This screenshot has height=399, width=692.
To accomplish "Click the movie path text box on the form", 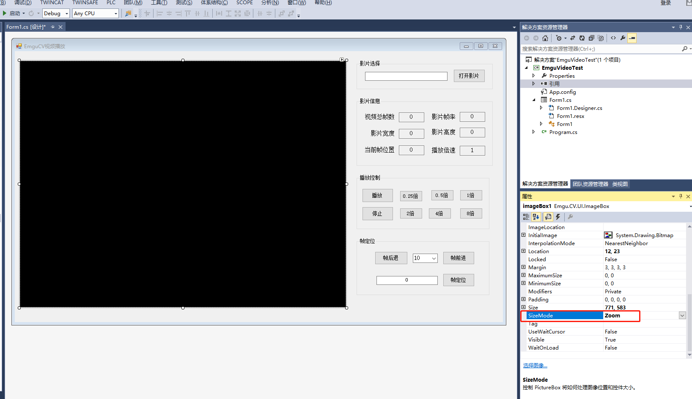I will [x=406, y=77].
